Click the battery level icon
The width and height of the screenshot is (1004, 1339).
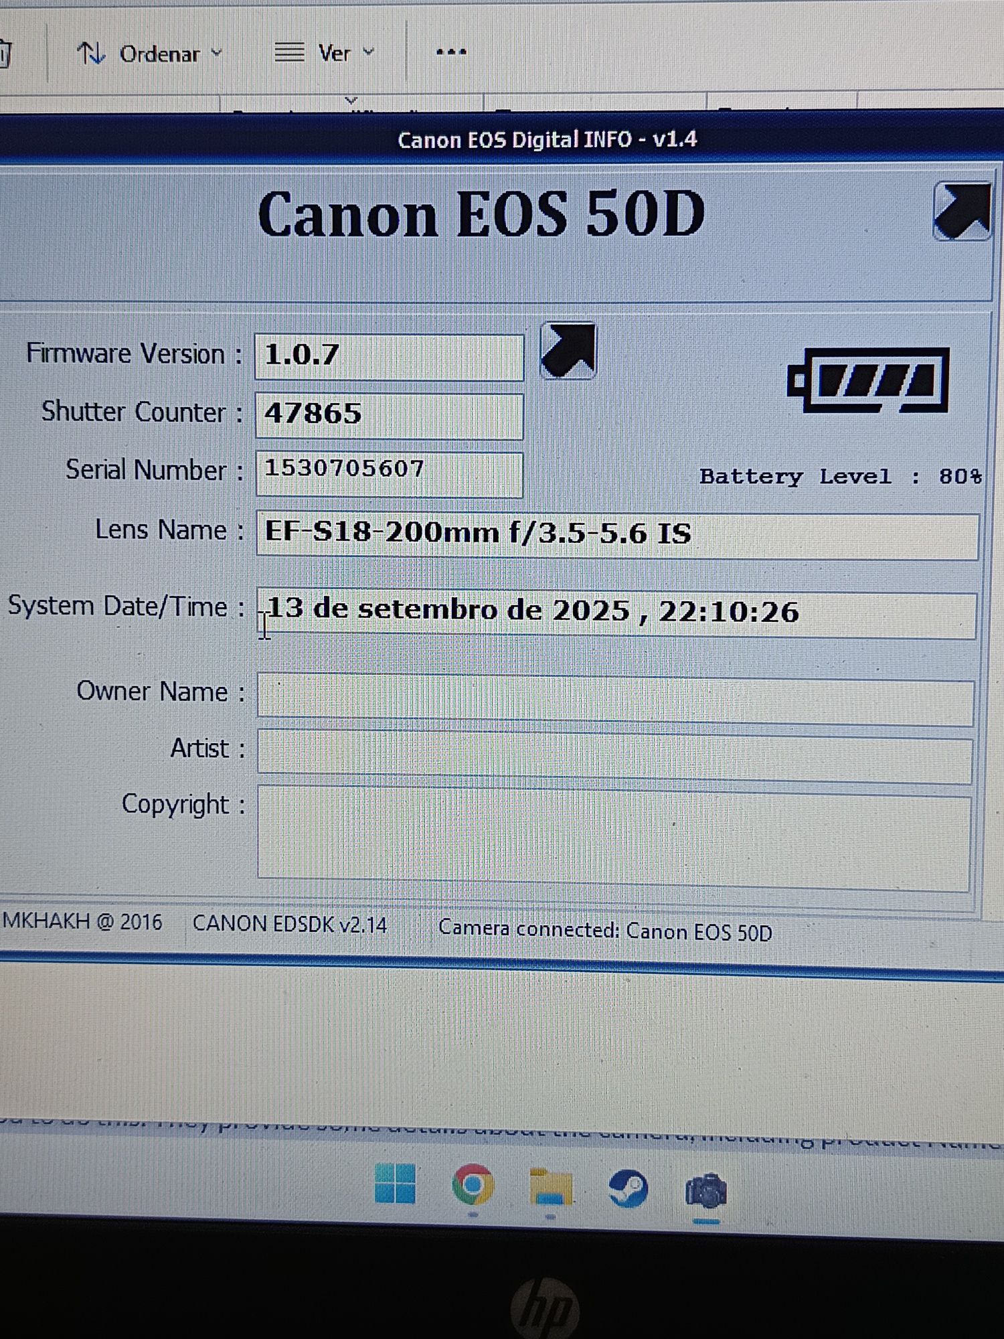[x=868, y=380]
